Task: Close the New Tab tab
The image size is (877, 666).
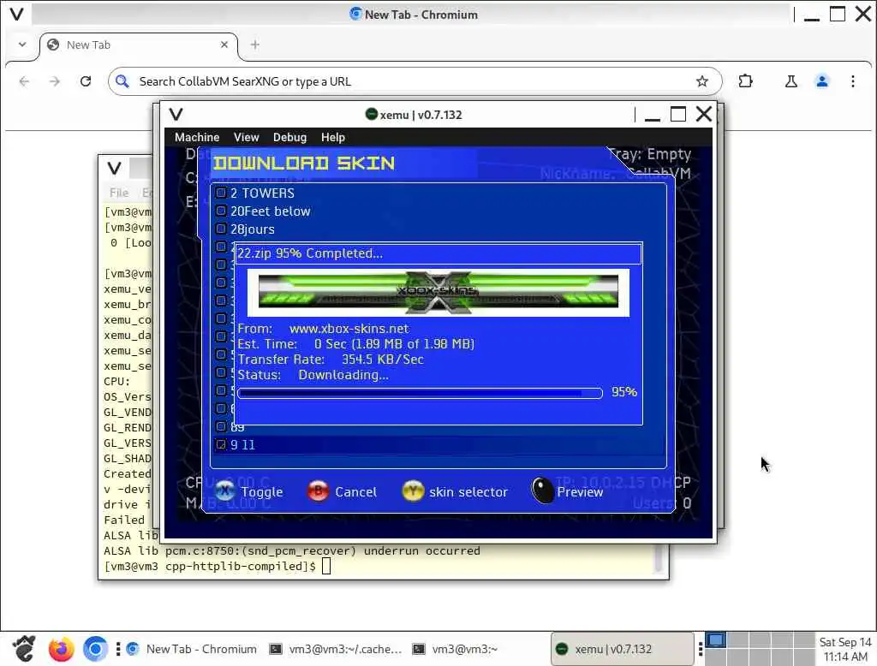Action: (x=224, y=45)
